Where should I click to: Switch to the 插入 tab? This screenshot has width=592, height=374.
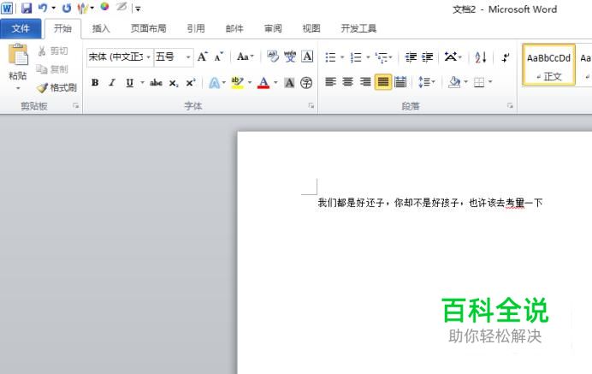[101, 29]
